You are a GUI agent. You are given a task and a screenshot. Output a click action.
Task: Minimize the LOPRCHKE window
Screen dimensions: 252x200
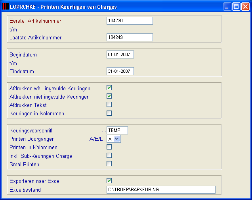tap(227, 7)
